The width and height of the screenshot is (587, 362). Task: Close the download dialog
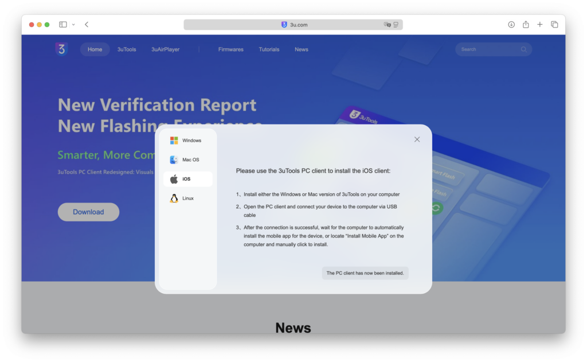[x=417, y=139]
